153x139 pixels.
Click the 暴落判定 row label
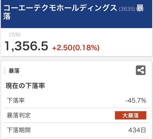[19, 115]
